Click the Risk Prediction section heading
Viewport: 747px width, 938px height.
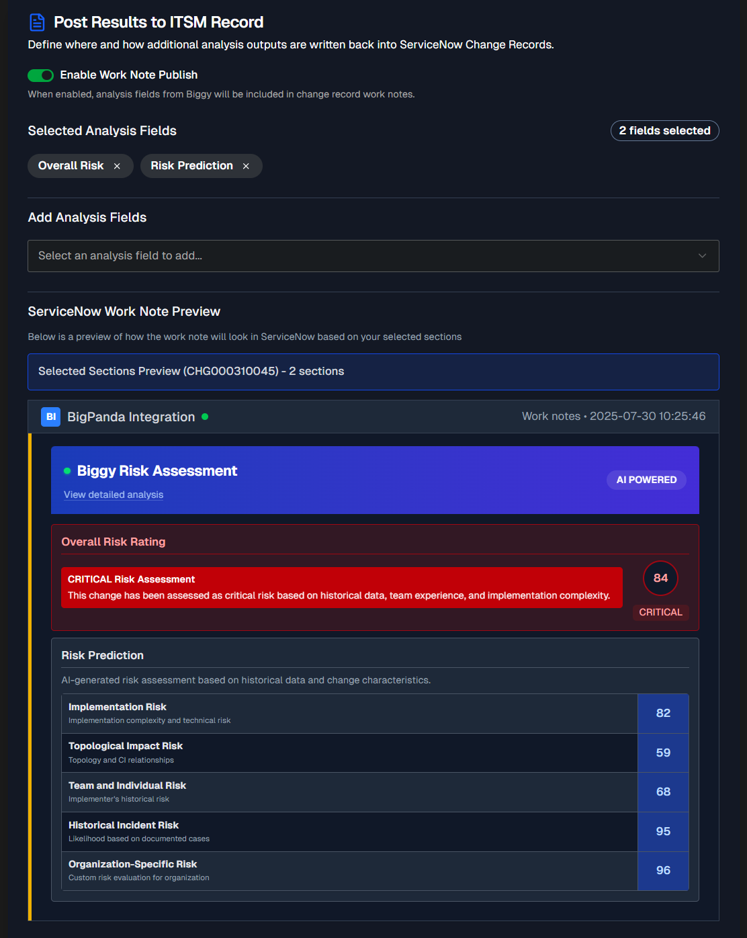click(102, 655)
